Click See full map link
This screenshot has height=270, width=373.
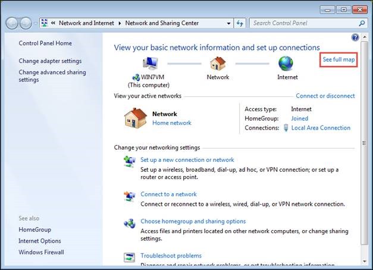click(338, 59)
